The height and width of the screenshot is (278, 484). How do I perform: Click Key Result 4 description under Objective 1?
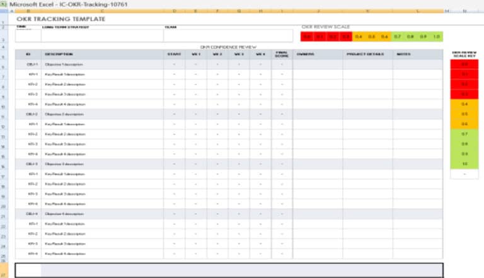coord(102,104)
